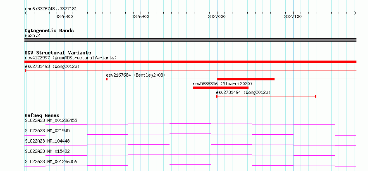Open SLC22A23|NM_015482 gene label

coord(47,151)
